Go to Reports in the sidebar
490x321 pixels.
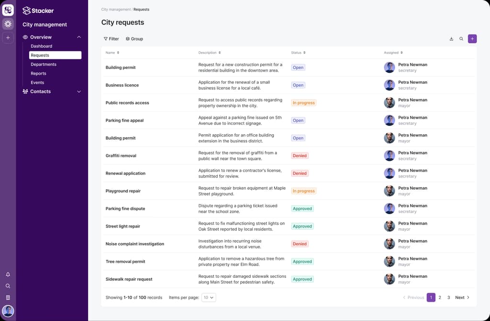point(38,73)
